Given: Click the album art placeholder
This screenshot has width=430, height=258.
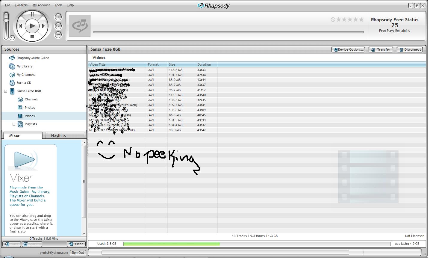Looking at the screenshot, I should [80, 26].
